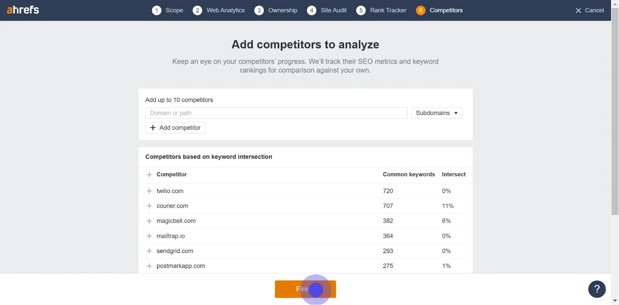The height and width of the screenshot is (305, 619).
Task: Click the 1% intersect value
Action: pos(446,266)
